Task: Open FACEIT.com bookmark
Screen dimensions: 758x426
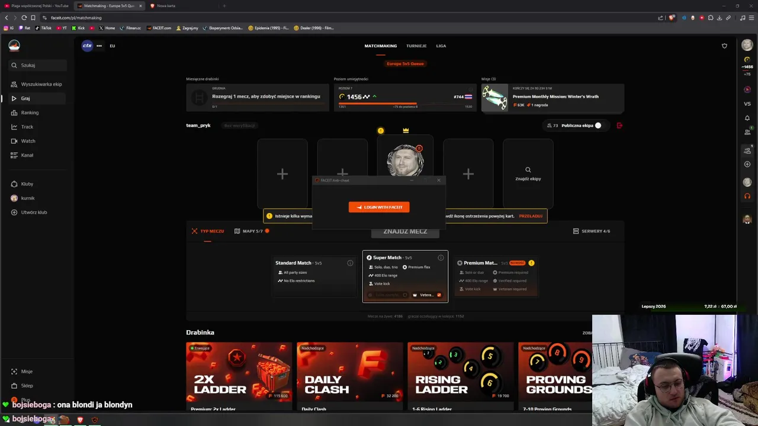Action: 159,28
